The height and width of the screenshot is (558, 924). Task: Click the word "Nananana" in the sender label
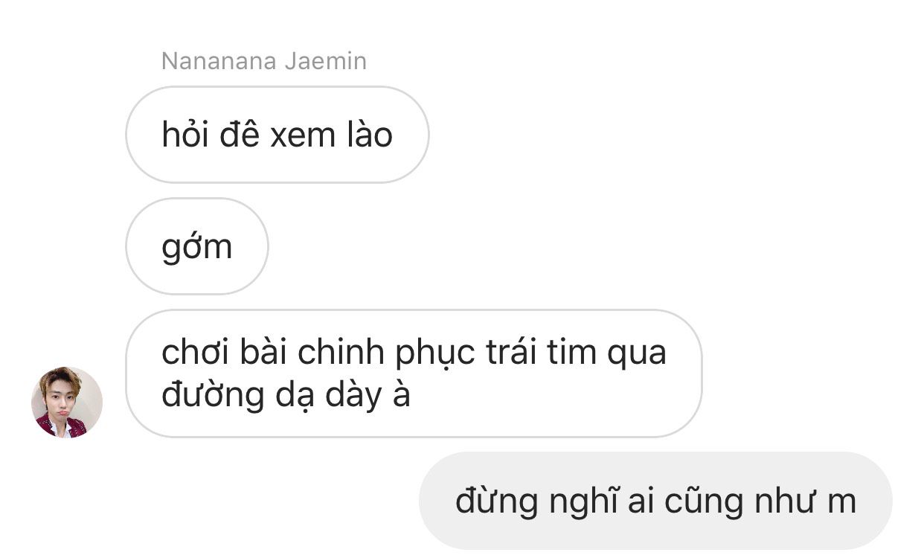coord(220,61)
